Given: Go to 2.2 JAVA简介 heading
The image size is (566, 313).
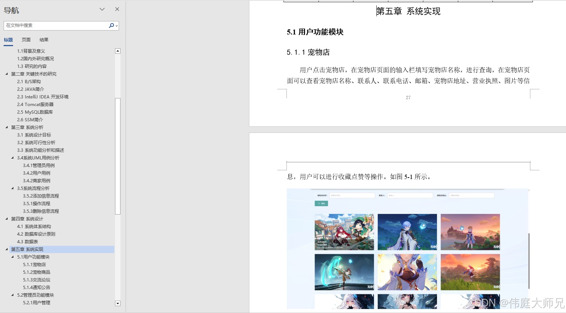Looking at the screenshot, I should [x=31, y=89].
